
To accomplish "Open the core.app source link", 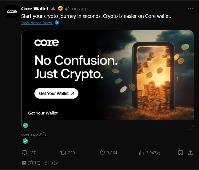I will [x=34, y=134].
